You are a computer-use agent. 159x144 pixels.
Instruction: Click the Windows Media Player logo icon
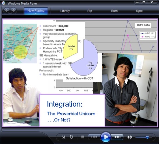(x=3, y=3)
